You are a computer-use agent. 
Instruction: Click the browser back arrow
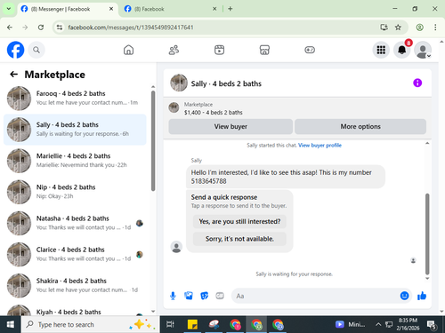pos(10,28)
